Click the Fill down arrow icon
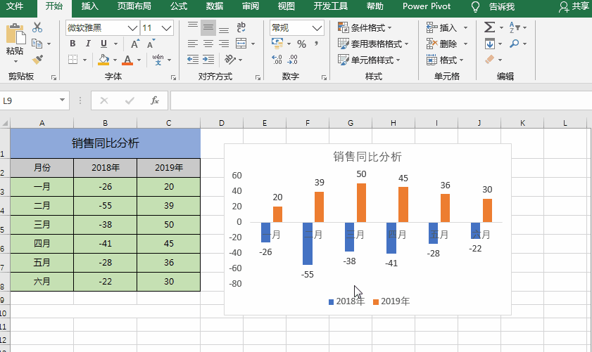 click(490, 44)
